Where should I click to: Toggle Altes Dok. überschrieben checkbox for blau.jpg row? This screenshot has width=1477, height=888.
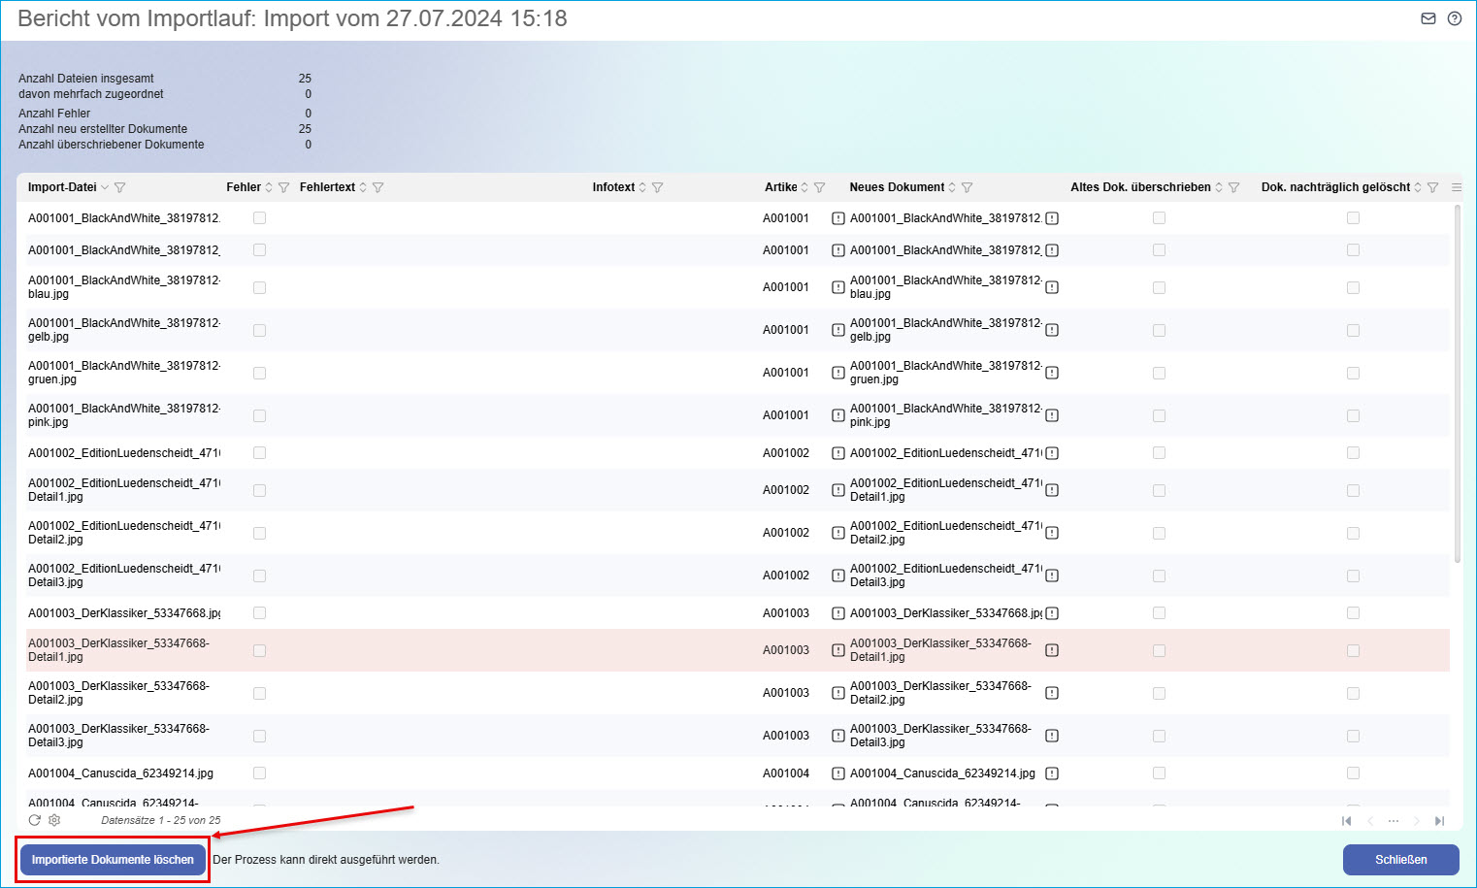(x=1159, y=287)
